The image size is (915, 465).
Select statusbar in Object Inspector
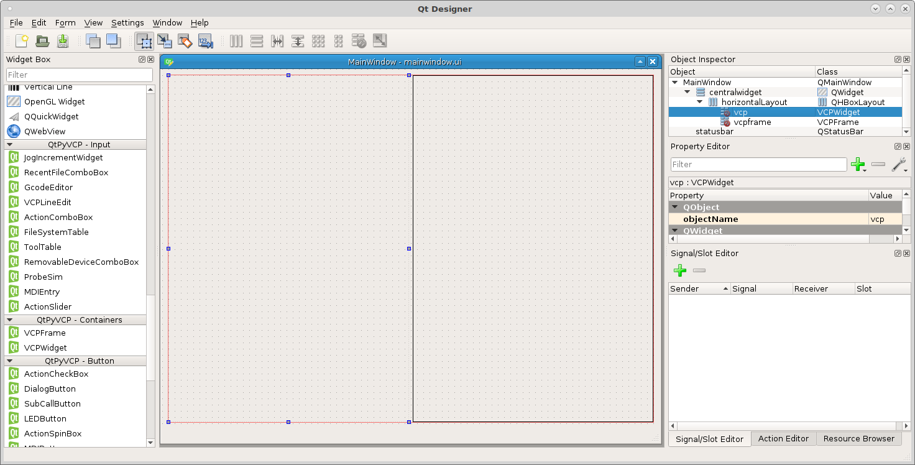(x=714, y=132)
